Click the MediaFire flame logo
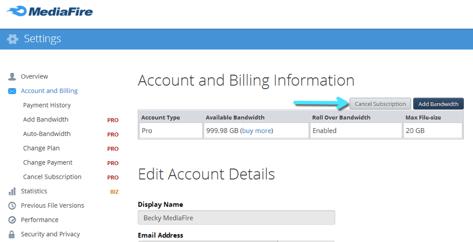 (16, 11)
